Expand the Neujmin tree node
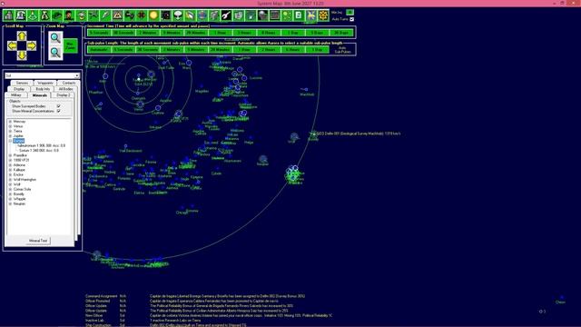581x327 pixels. pos(10,203)
